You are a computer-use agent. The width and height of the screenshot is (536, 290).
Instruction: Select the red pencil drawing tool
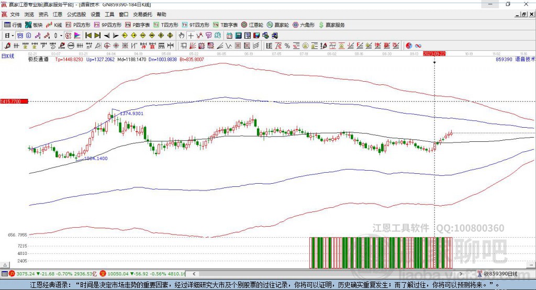(x=7, y=46)
